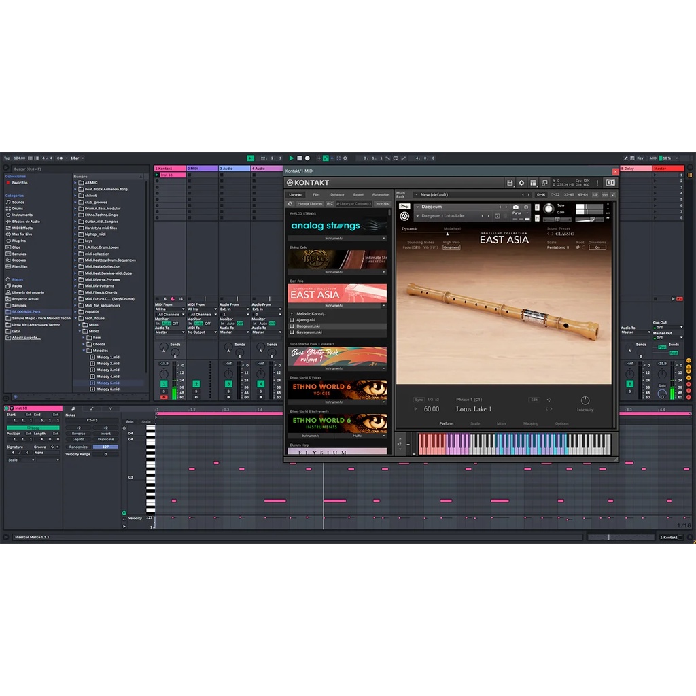
Task: Minimize the Kontakt view with the window icon
Action: [x=544, y=183]
